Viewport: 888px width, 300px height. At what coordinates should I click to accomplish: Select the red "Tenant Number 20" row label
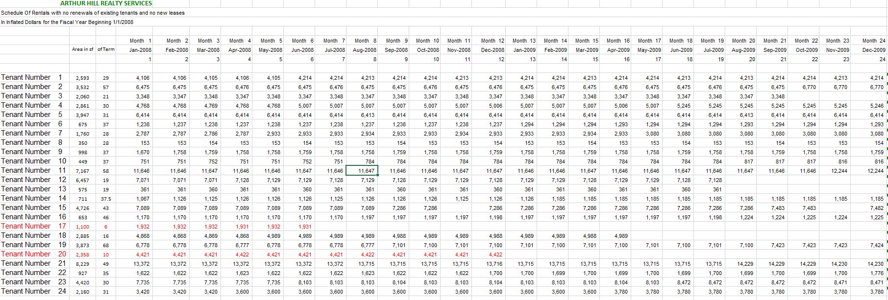[x=33, y=254]
